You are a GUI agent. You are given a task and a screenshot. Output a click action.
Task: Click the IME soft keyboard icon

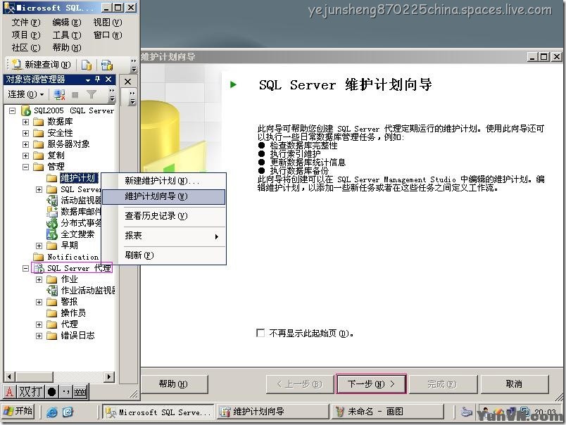click(x=80, y=391)
